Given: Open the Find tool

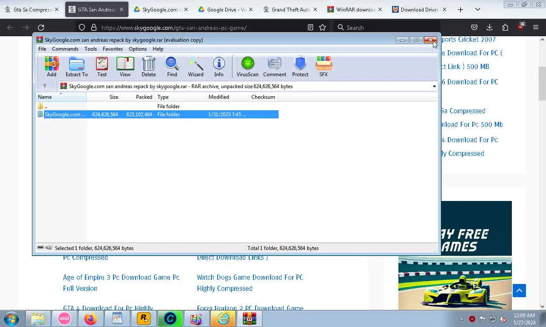Looking at the screenshot, I should (172, 67).
